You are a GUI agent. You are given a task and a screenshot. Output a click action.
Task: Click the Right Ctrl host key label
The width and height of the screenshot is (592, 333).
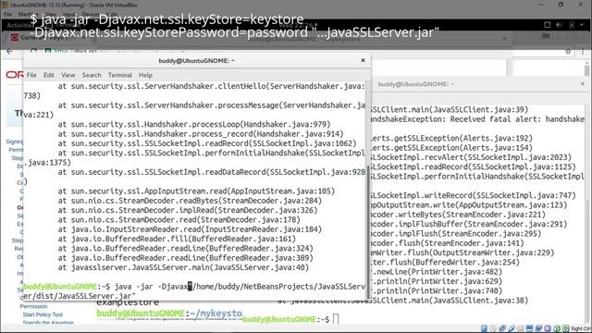pyautogui.click(x=582, y=329)
